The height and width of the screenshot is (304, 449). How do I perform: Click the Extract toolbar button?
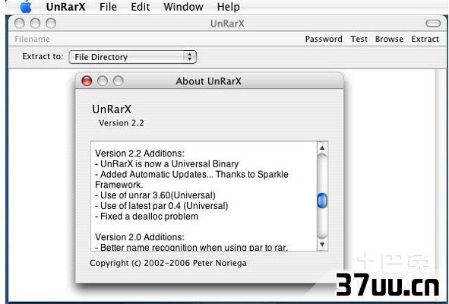(x=425, y=39)
